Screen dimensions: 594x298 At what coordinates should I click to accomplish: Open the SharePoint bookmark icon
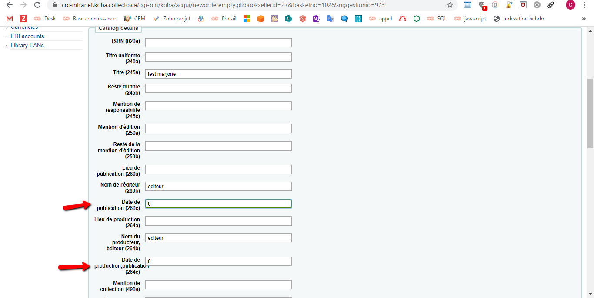[288, 19]
